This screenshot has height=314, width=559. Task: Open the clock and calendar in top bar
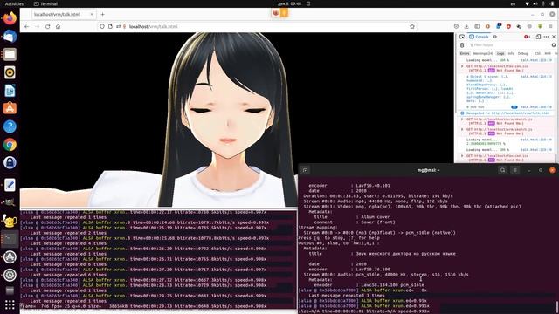(289, 3)
